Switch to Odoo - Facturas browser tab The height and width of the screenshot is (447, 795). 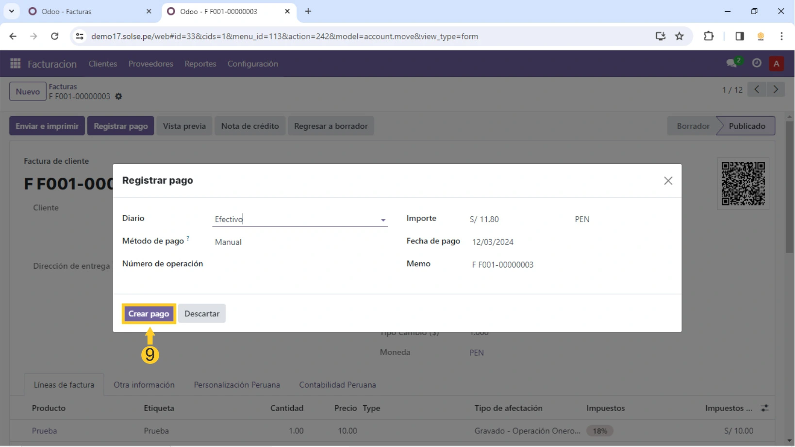(x=87, y=11)
